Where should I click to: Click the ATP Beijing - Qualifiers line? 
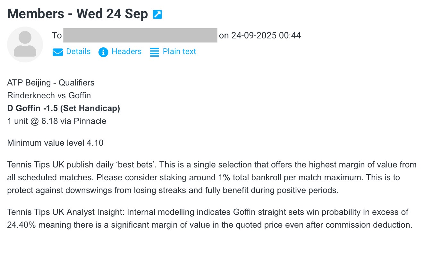[51, 83]
